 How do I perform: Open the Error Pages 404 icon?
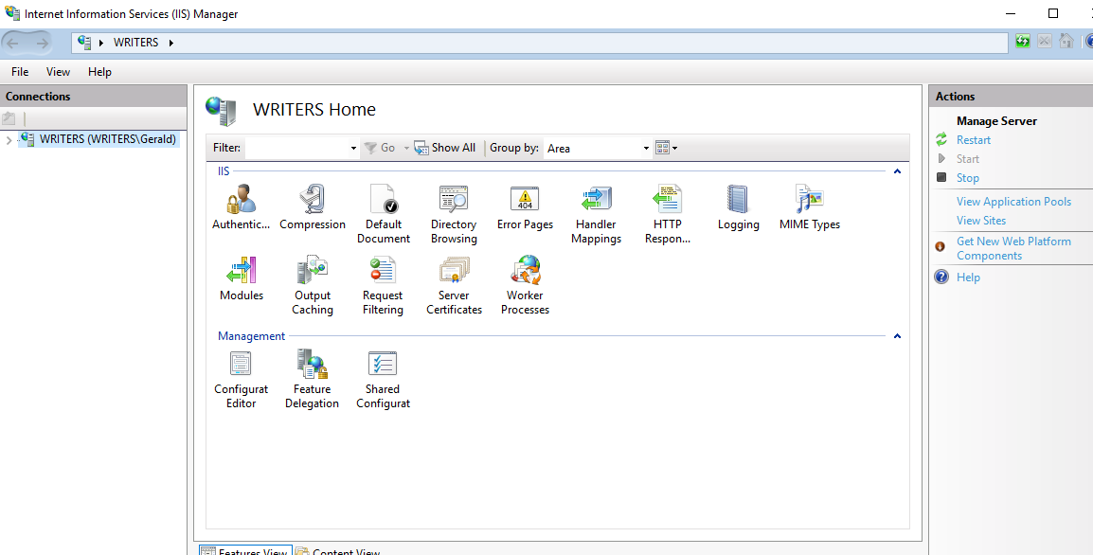(x=525, y=200)
